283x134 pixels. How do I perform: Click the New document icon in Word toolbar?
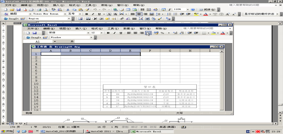tap(6, 9)
